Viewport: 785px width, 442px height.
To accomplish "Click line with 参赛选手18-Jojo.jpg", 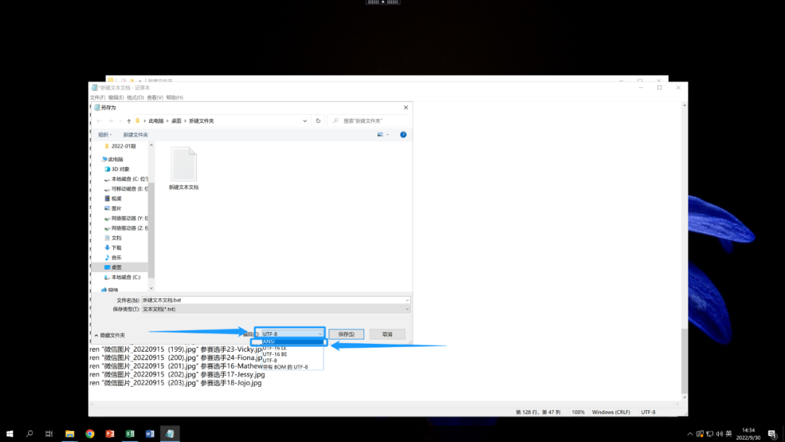I will (x=175, y=383).
